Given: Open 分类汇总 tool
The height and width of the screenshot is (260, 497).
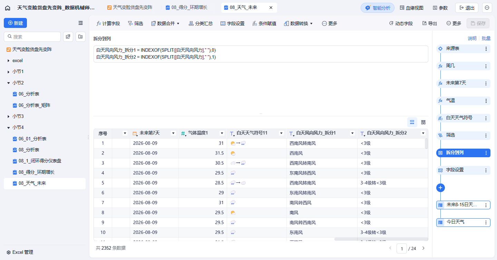Looking at the screenshot, I should point(201,23).
